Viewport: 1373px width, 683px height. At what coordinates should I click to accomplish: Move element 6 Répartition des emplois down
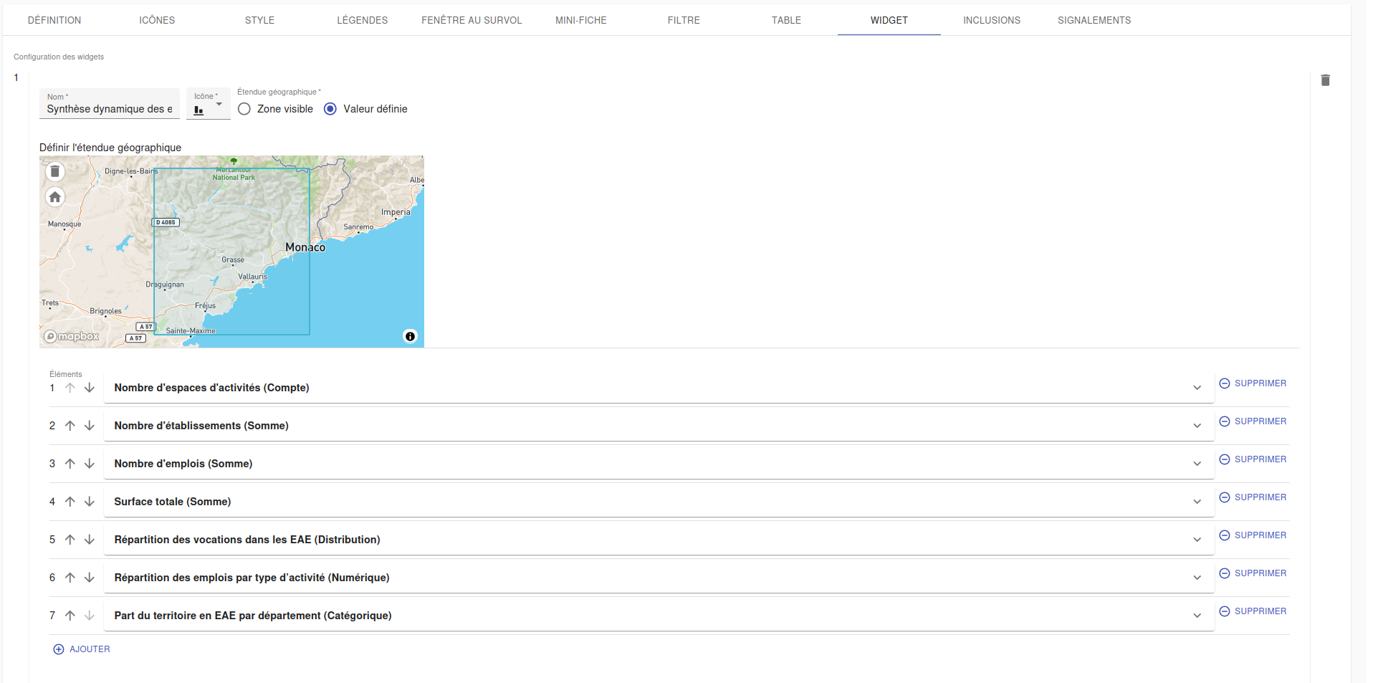(90, 578)
